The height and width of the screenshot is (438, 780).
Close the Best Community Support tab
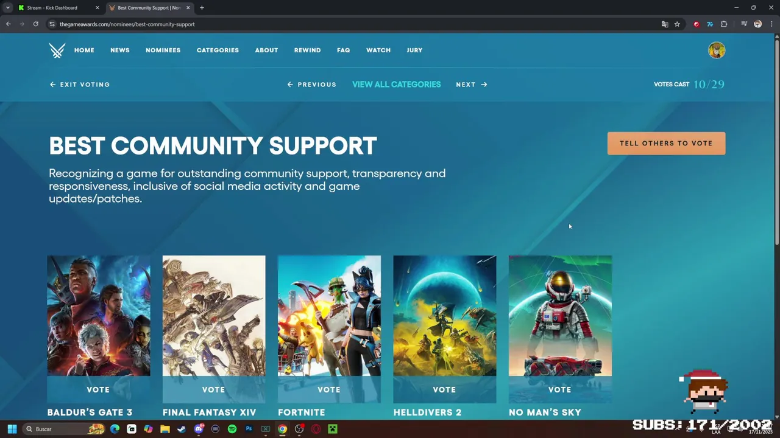188,8
